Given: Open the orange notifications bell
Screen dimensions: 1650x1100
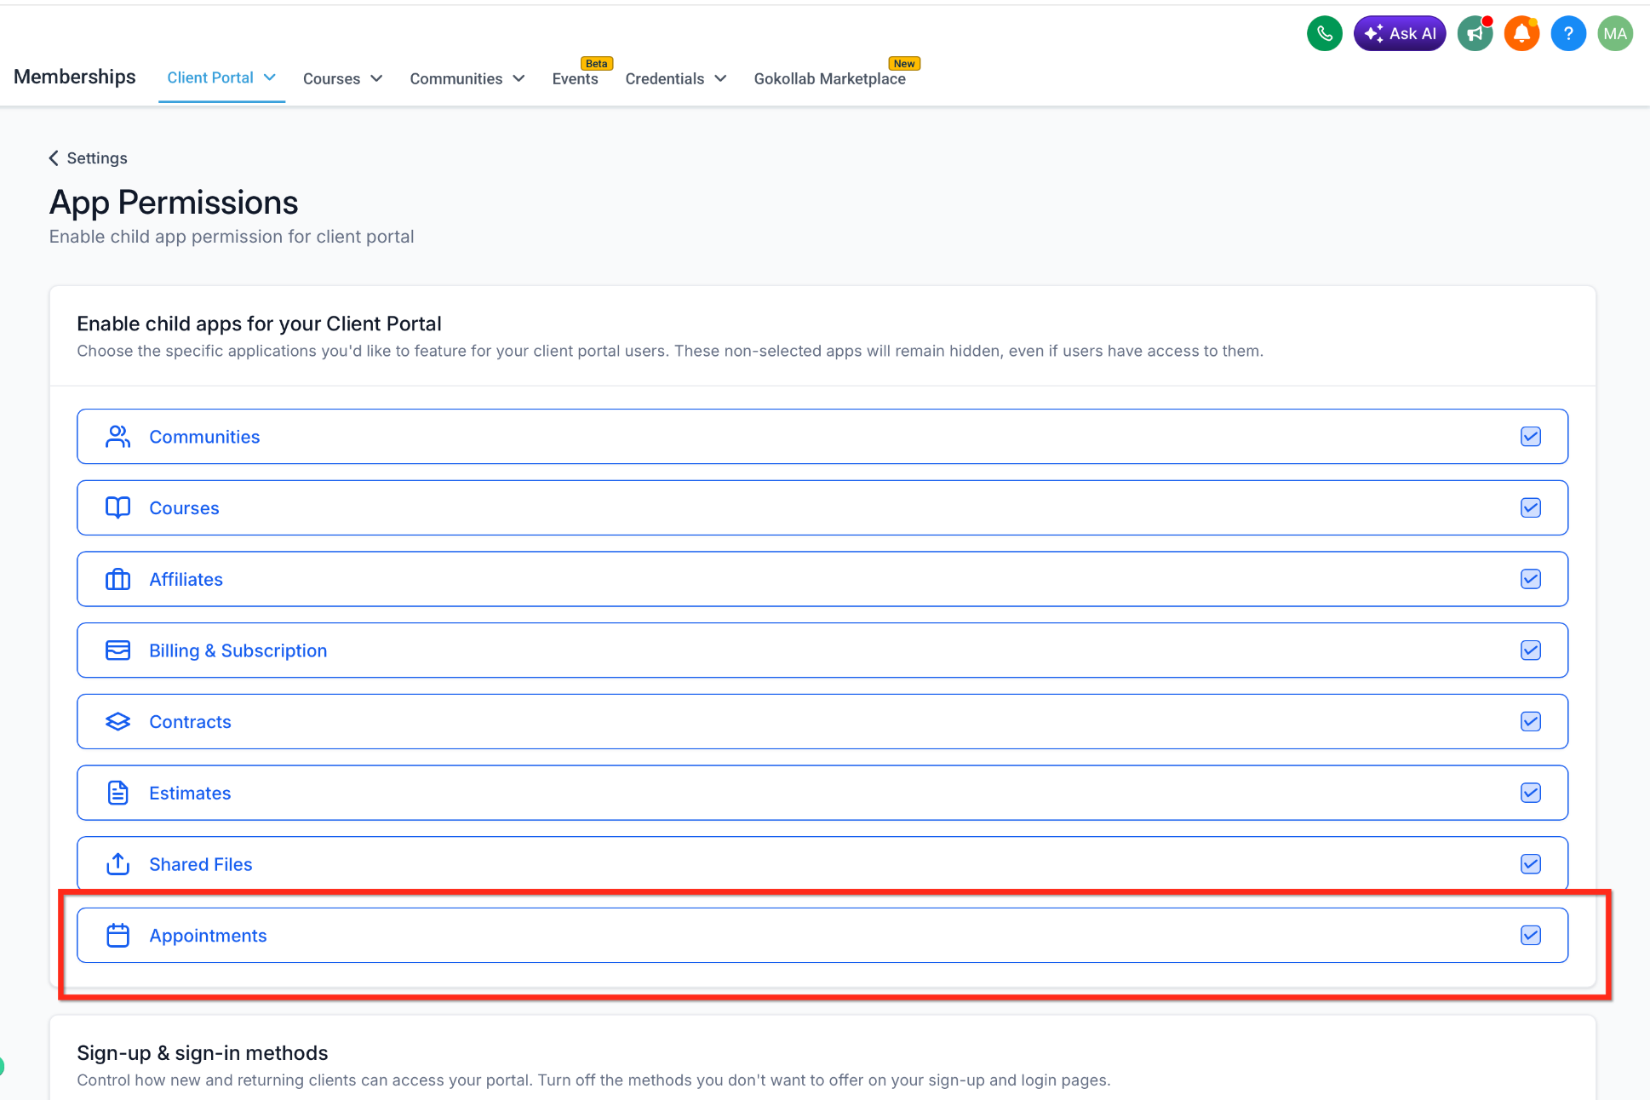Looking at the screenshot, I should pos(1521,34).
